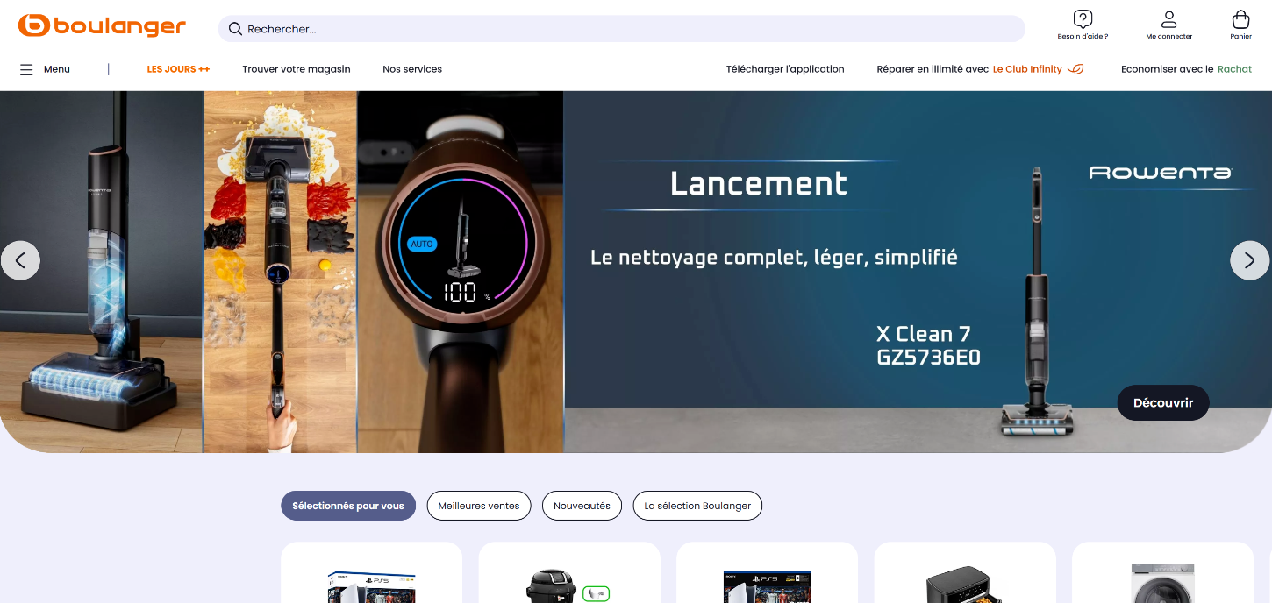Open the hamburger Menu icon
1272x603 pixels.
pyautogui.click(x=27, y=69)
